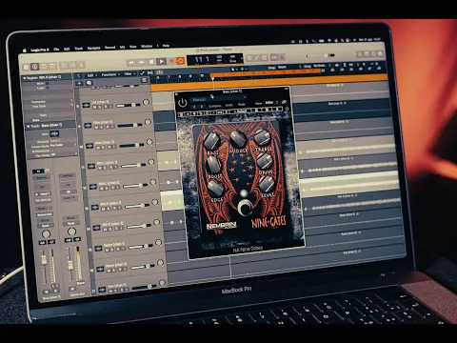Collapse the Region inspector disclosure triangle
Image resolution: width=457 pixels, height=343 pixels.
coord(24,78)
